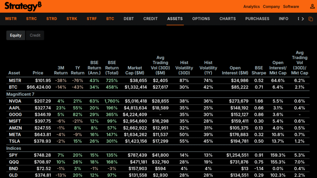The width and height of the screenshot is (317, 178).
Task: Sort by Hist Volatility (30D) header
Action: [184, 68]
